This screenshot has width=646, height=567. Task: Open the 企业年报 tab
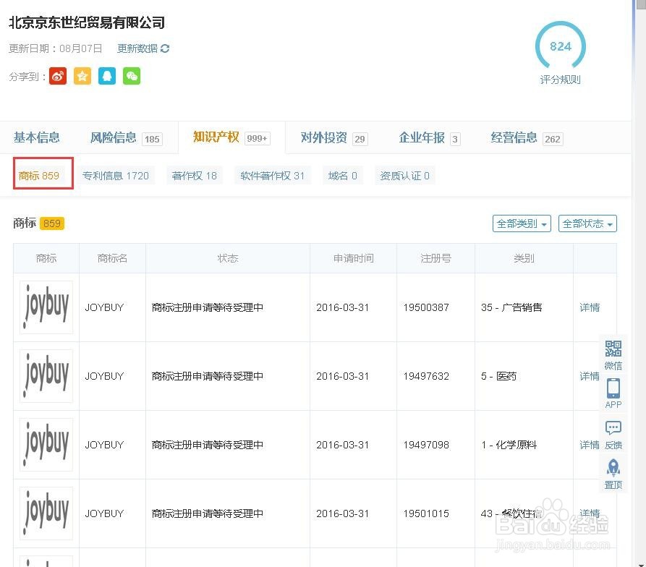pos(429,137)
